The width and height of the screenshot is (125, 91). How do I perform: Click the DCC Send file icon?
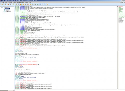[x=23, y=4]
